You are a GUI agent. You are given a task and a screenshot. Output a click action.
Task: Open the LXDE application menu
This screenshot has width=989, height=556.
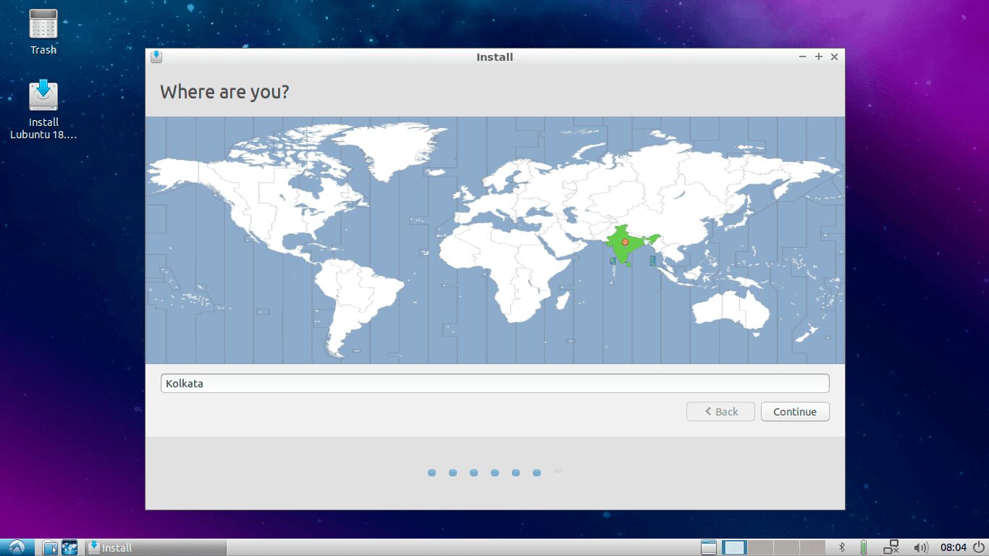coord(14,547)
